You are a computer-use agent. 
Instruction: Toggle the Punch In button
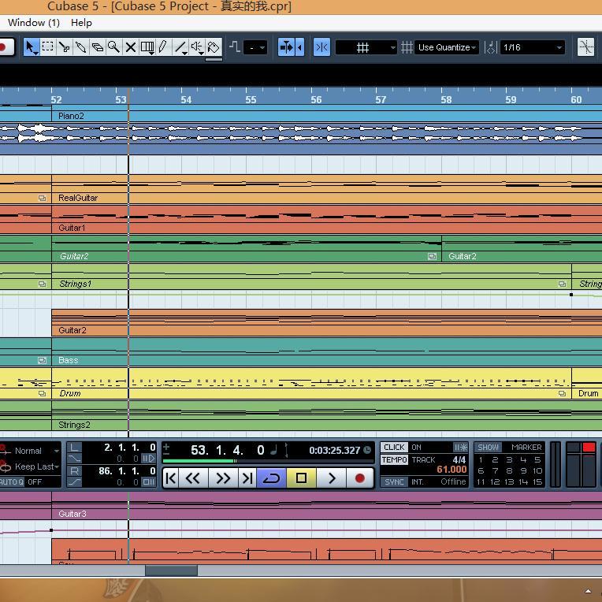click(75, 459)
